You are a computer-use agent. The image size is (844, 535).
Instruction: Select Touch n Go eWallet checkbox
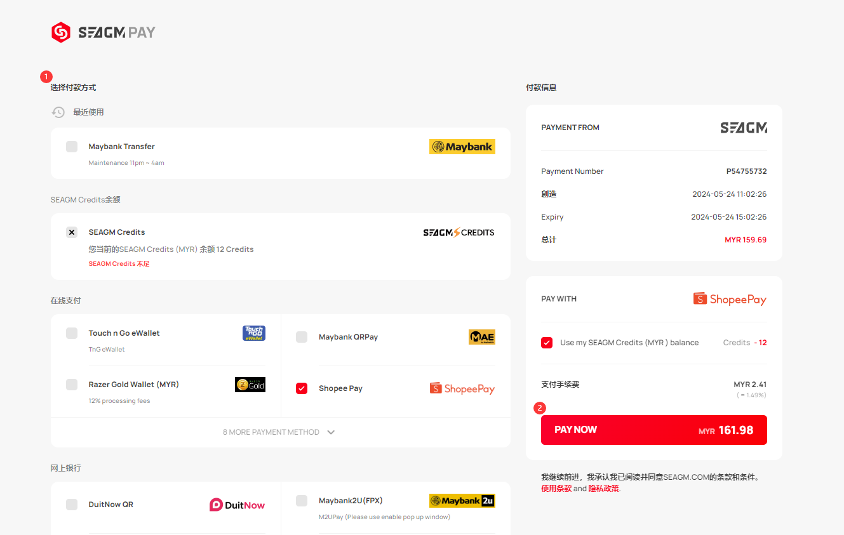coord(72,333)
